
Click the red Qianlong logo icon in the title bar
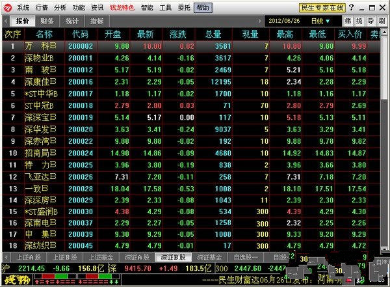point(8,8)
